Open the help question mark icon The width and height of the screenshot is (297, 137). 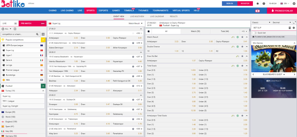click(x=264, y=3)
